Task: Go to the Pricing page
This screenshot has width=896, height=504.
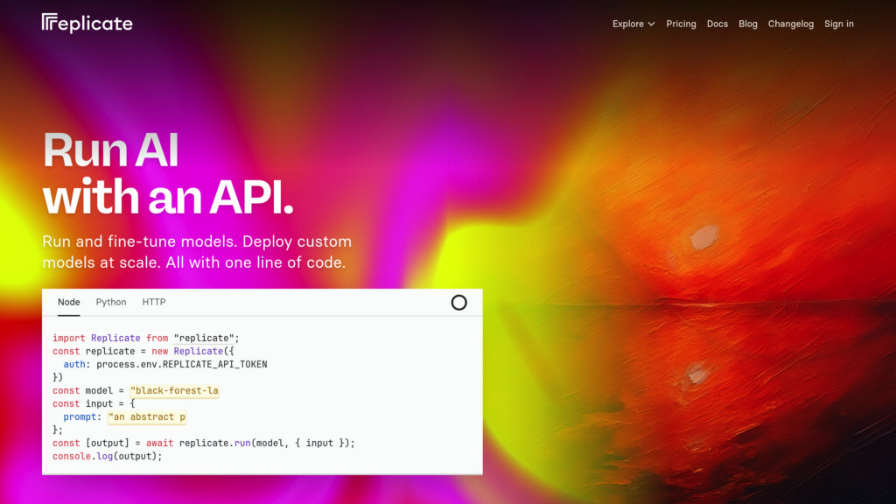Action: [681, 24]
